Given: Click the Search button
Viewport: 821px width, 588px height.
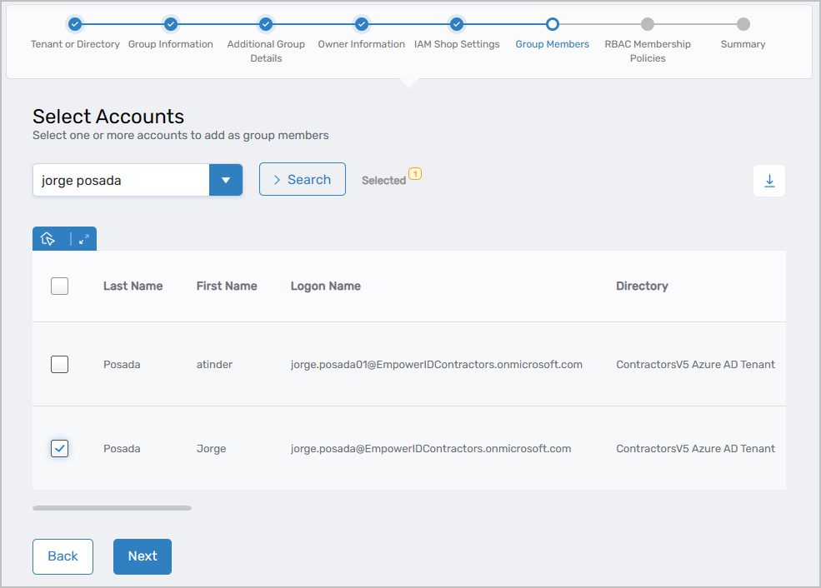Looking at the screenshot, I should (x=302, y=179).
